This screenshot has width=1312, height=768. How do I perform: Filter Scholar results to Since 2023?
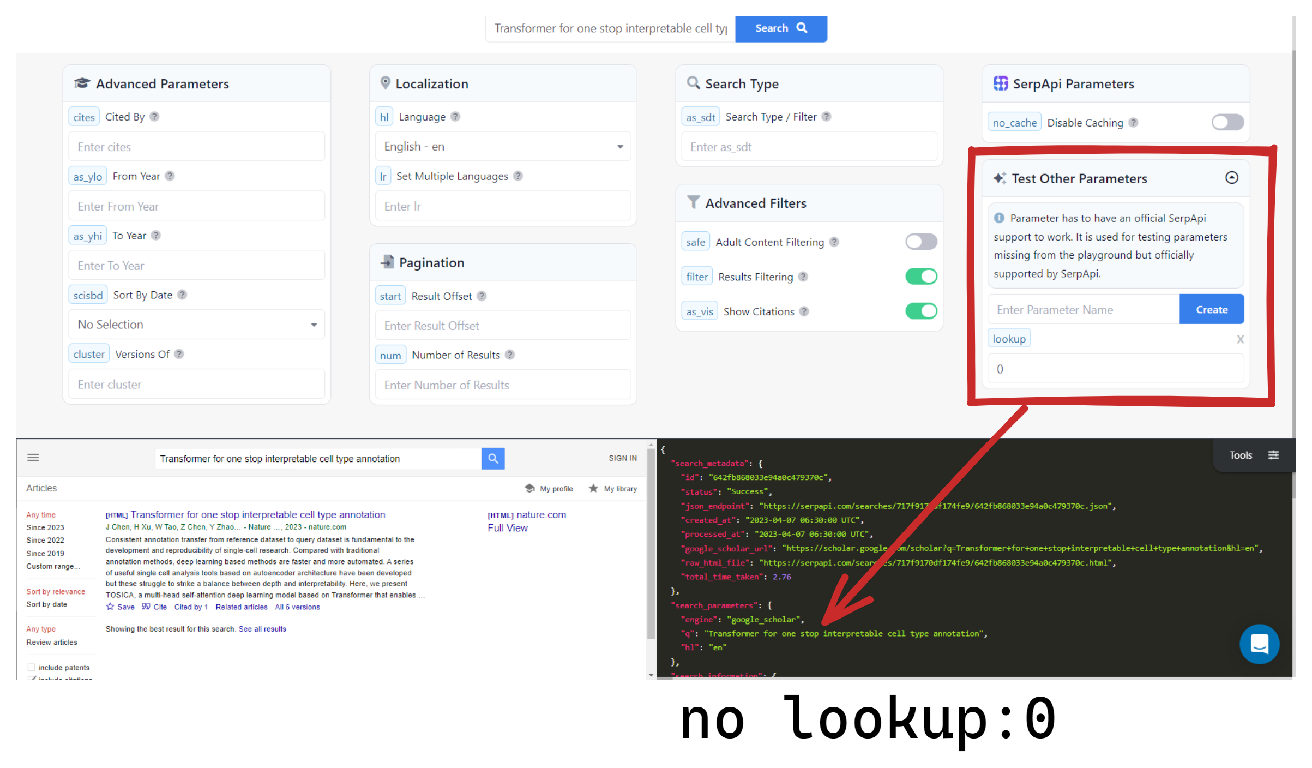tap(45, 527)
